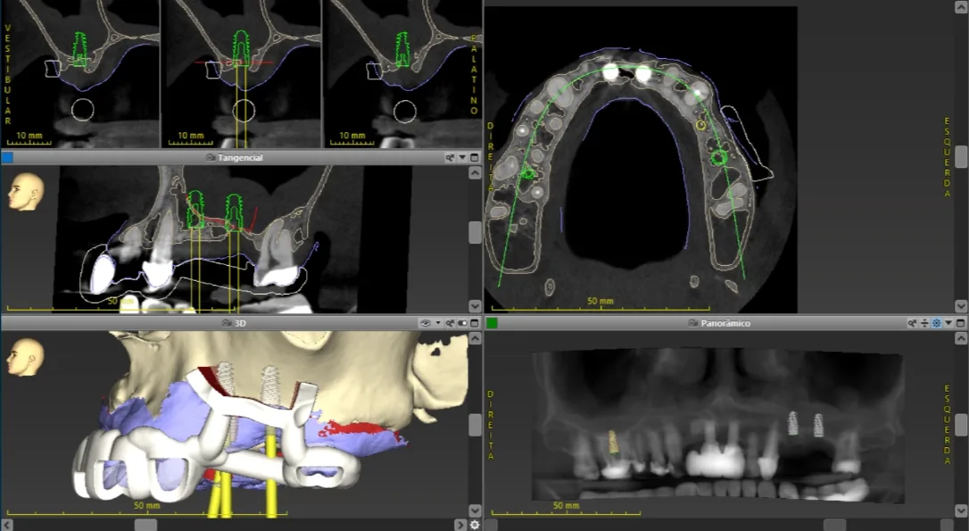Image resolution: width=969 pixels, height=531 pixels.
Task: Click the down arrow of Tangencial vertical scrollbar
Action: (475, 306)
